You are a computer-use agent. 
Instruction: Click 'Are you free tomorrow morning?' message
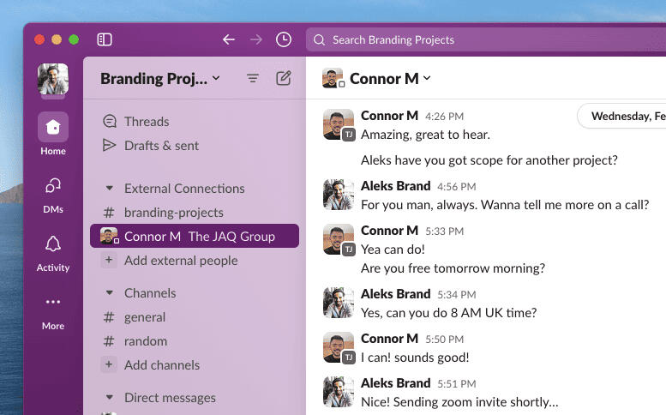tap(453, 268)
